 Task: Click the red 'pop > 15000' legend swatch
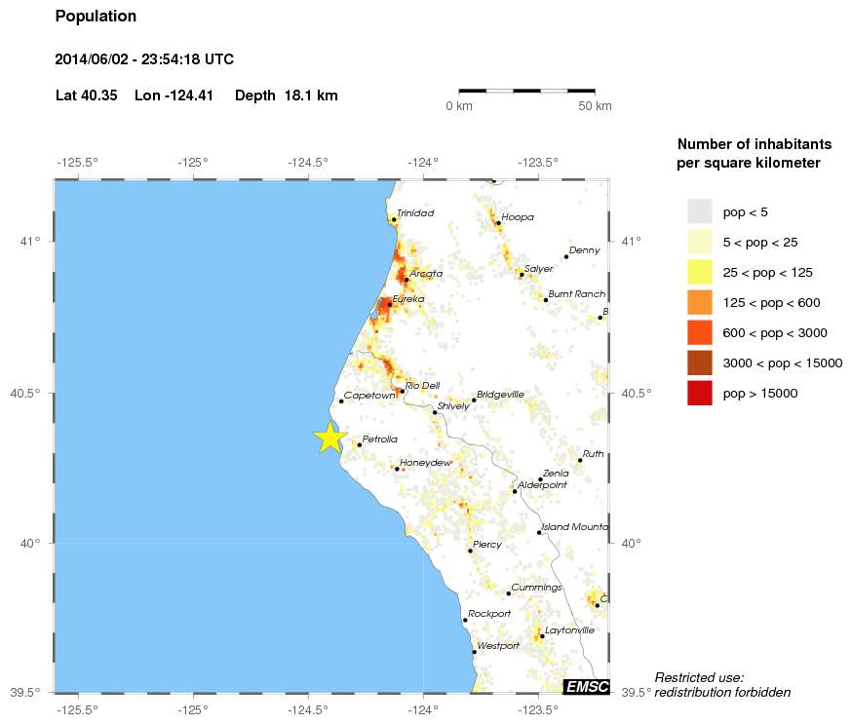700,393
